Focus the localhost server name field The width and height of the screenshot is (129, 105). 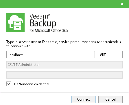51,55
